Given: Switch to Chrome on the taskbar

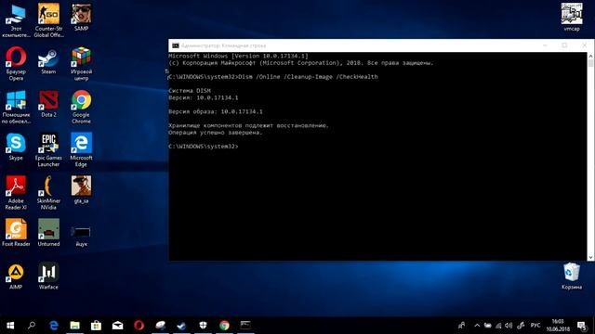Looking at the screenshot, I should 224,326.
